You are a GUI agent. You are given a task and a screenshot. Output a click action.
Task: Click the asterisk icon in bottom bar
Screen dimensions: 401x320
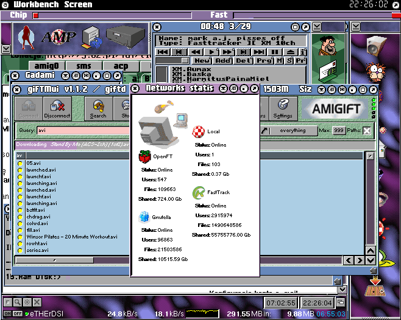[x=27, y=302]
